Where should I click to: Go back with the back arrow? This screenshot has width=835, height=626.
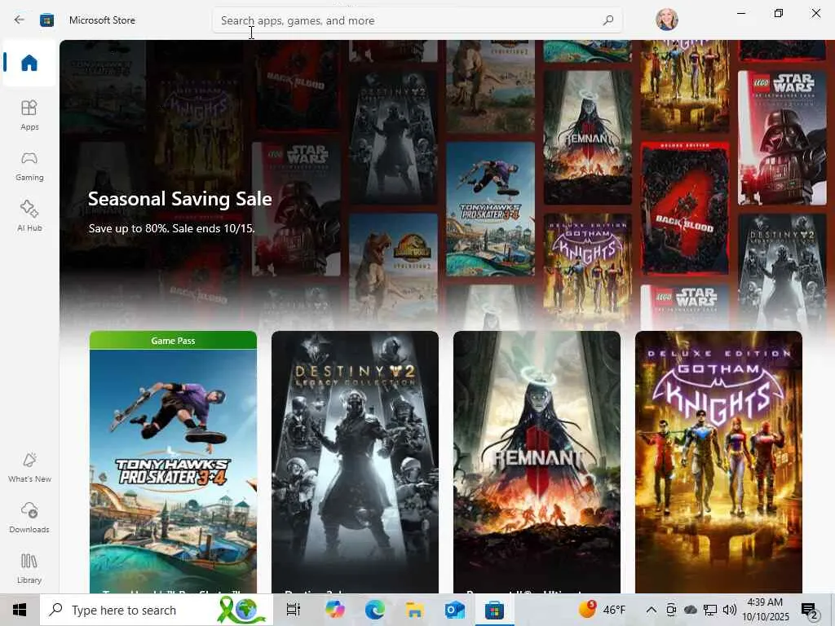coord(20,20)
